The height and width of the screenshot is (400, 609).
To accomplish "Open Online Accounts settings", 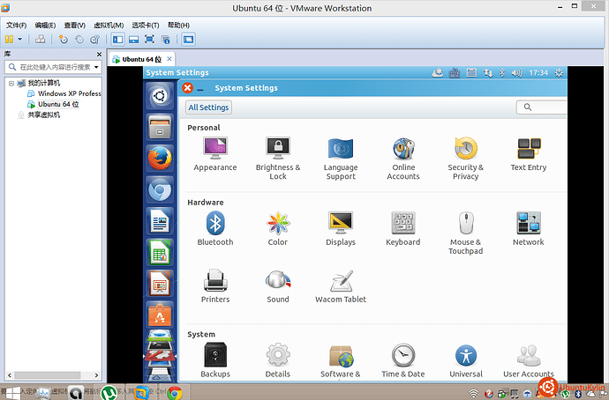I will point(403,158).
